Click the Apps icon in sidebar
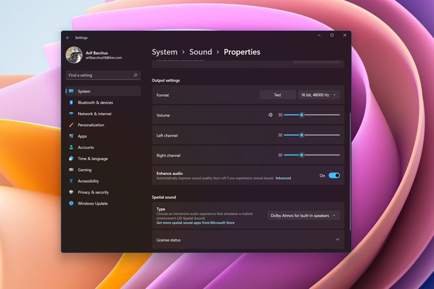The width and height of the screenshot is (434, 289). pyautogui.click(x=71, y=136)
